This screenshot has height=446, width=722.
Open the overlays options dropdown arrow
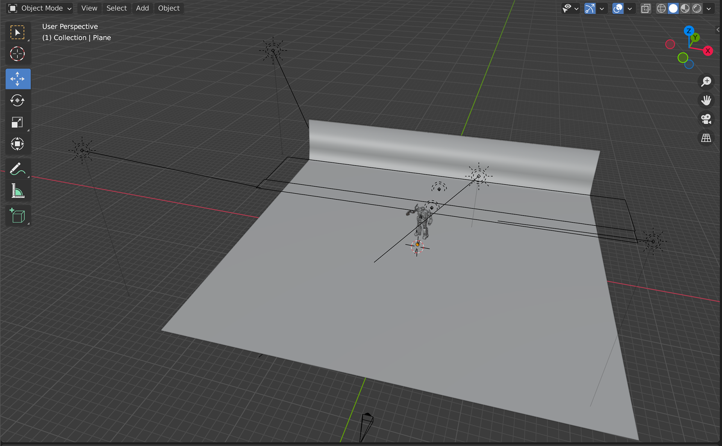pyautogui.click(x=629, y=8)
